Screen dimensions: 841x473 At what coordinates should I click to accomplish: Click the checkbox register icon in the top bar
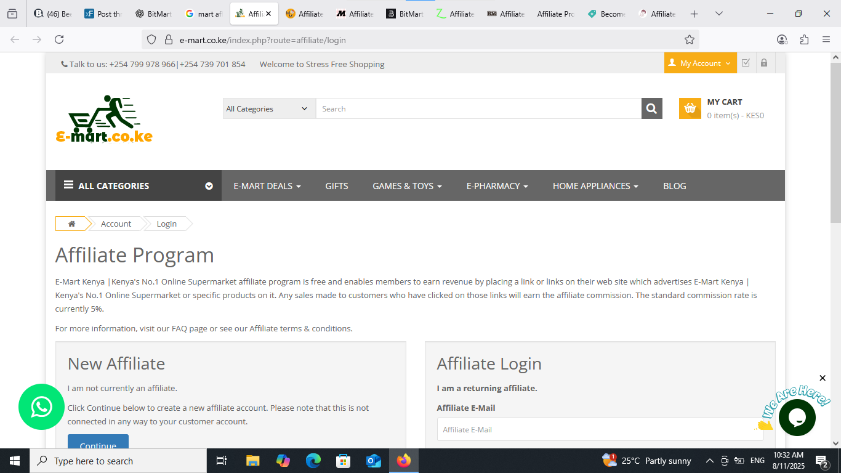coord(746,63)
